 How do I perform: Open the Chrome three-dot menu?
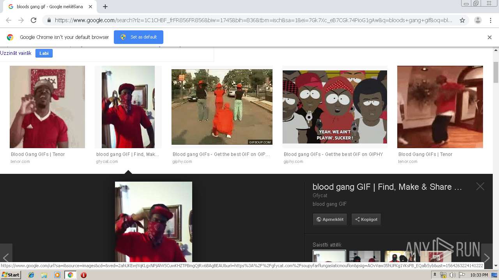(x=490, y=20)
